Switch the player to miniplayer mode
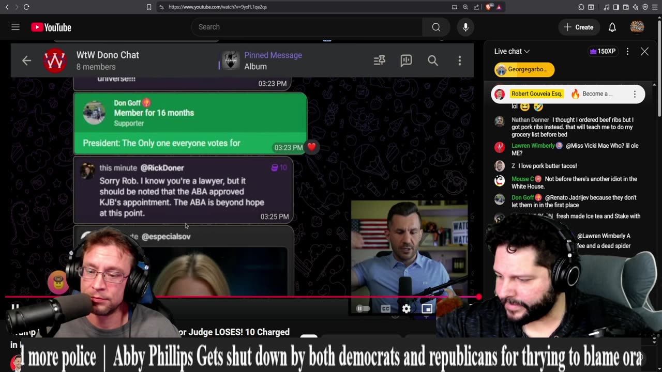This screenshot has width=662, height=372. click(x=427, y=309)
